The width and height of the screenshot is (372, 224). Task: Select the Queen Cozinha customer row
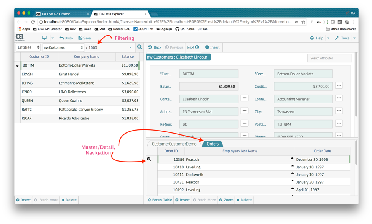80,101
